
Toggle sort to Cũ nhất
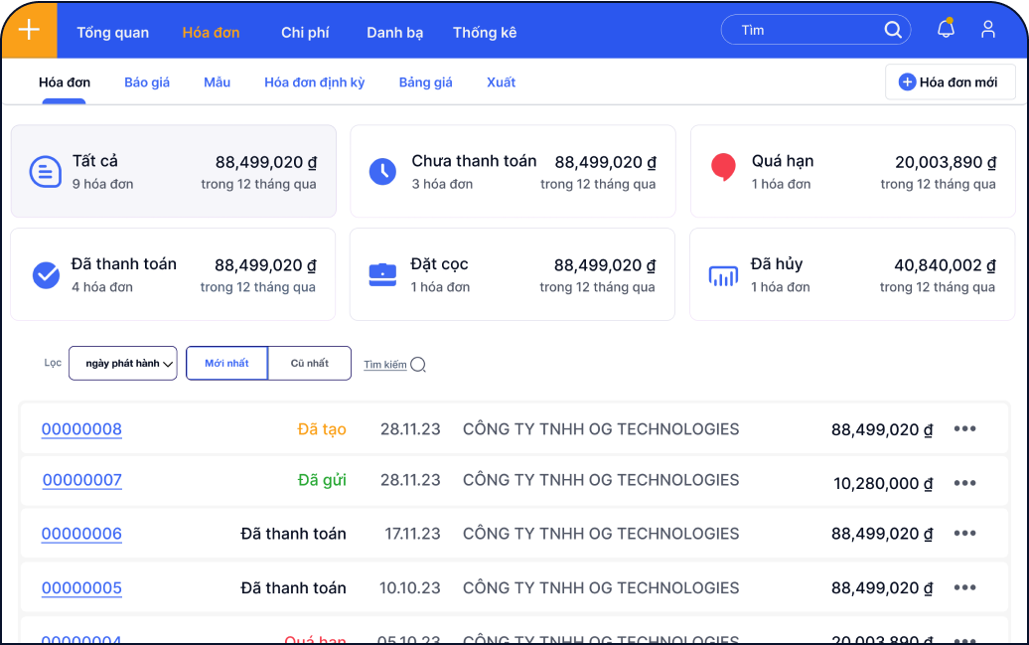tap(310, 364)
